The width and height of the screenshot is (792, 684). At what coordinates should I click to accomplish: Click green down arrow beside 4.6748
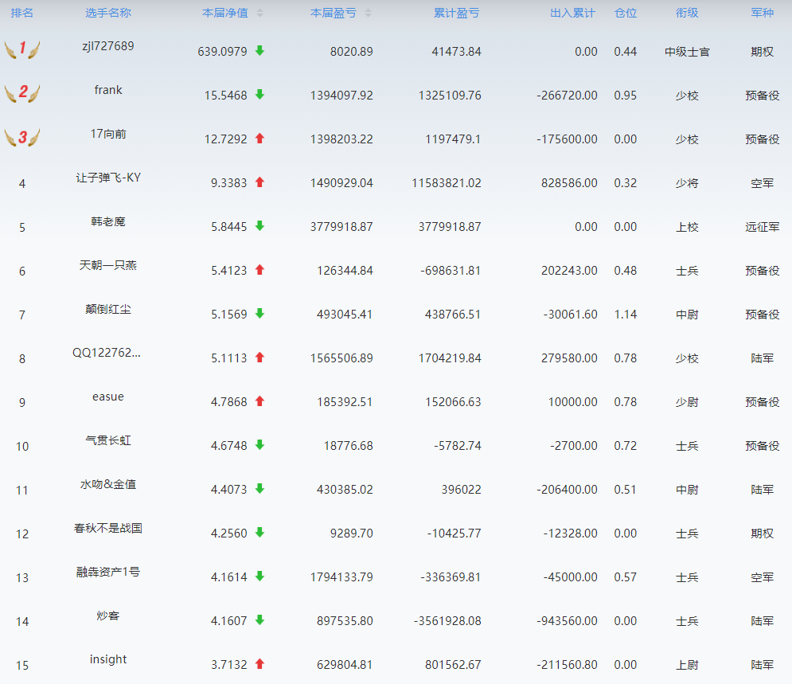point(259,445)
